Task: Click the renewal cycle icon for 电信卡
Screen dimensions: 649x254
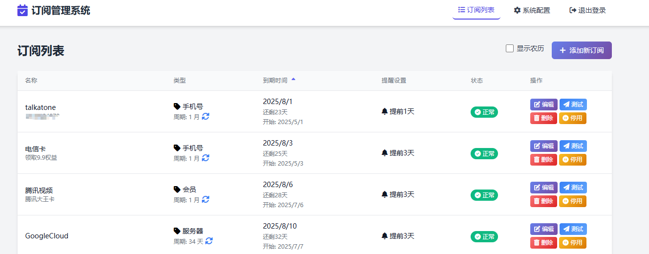Action: click(206, 158)
